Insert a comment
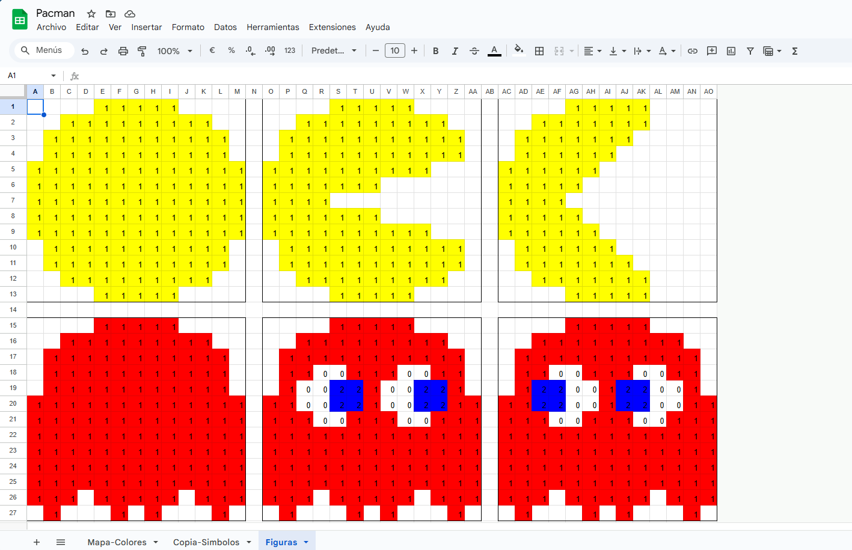This screenshot has height=550, width=852. point(712,51)
